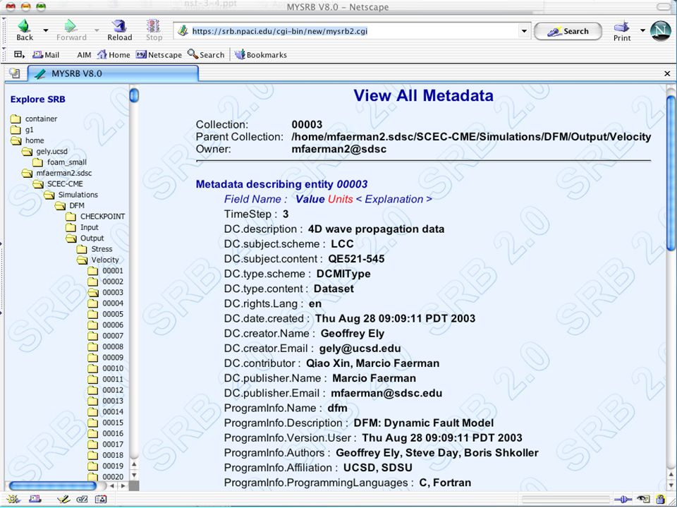Open Search in the personal toolbar
The width and height of the screenshot is (677, 508).
(x=206, y=55)
